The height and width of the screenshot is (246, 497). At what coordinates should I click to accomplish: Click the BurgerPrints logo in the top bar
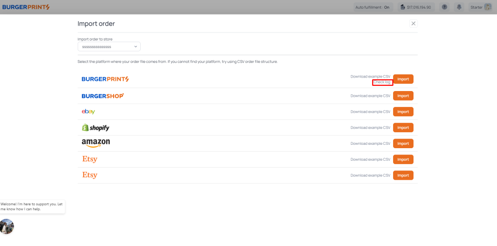pyautogui.click(x=26, y=7)
